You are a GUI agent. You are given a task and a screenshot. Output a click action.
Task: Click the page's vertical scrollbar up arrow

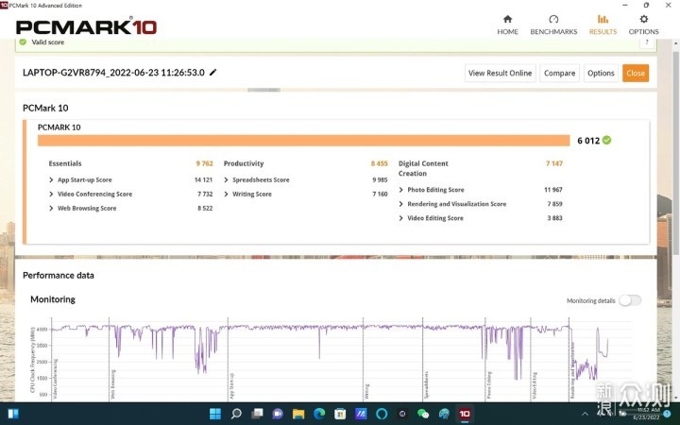(x=675, y=43)
